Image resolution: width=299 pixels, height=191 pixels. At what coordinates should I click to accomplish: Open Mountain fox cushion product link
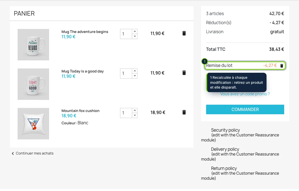point(80,110)
